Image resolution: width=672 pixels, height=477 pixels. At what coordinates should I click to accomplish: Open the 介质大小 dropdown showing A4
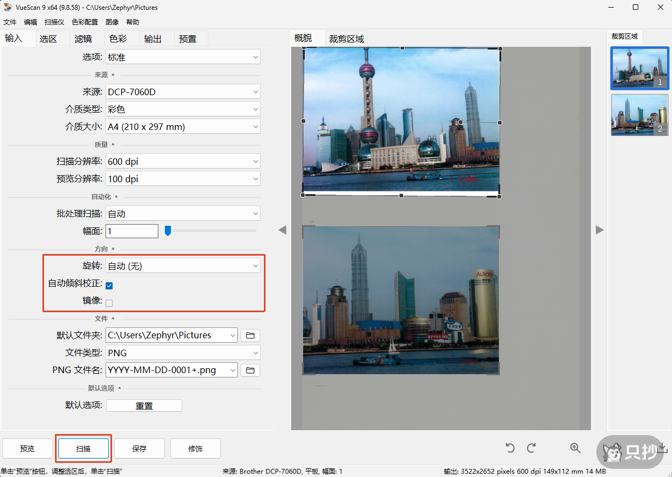pos(183,127)
